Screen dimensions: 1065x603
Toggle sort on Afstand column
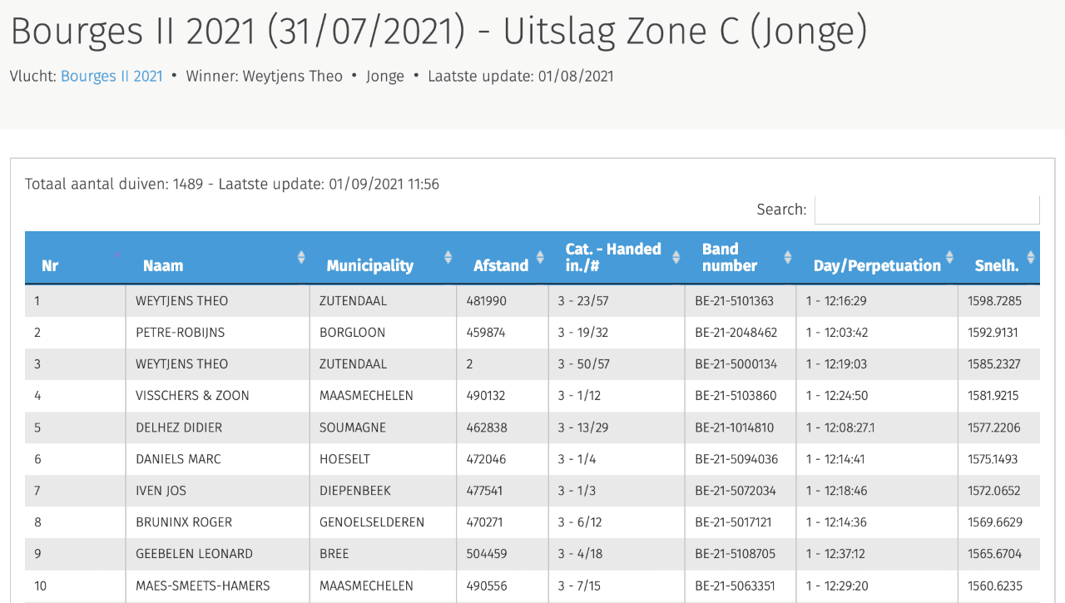(x=539, y=258)
